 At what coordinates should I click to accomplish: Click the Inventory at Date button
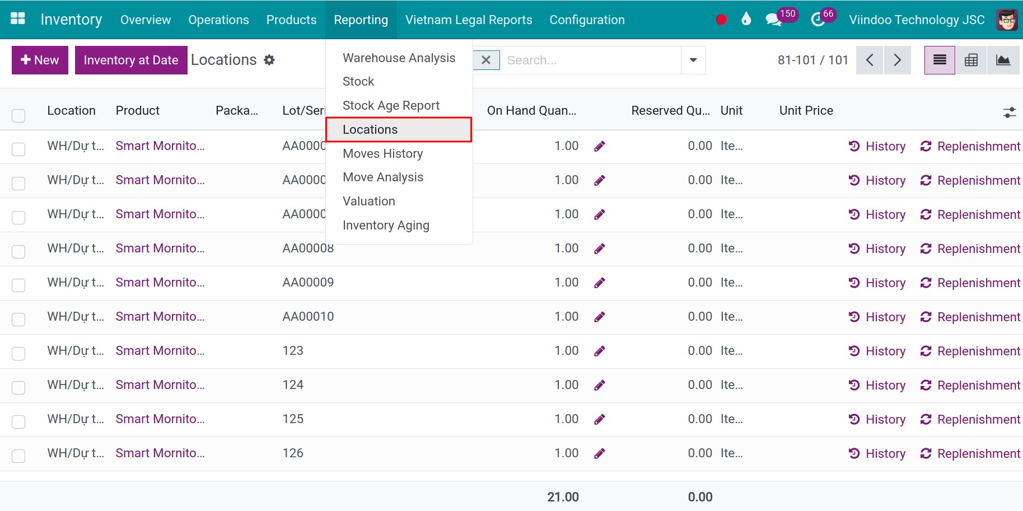point(131,60)
